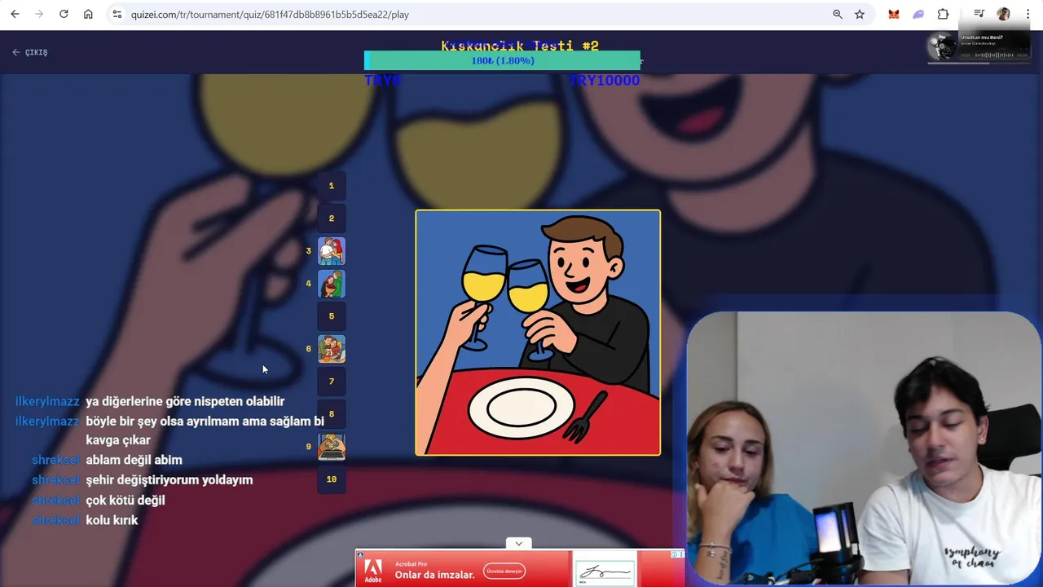Reload the quizei page

[x=64, y=14]
